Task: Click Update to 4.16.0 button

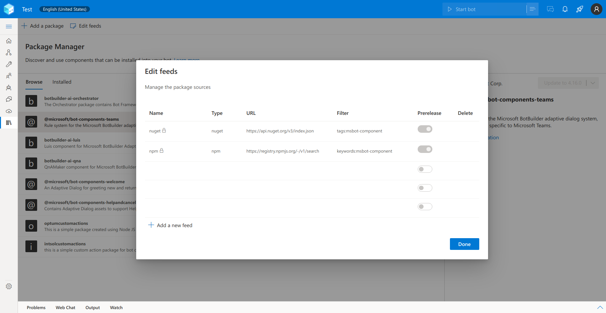Action: [x=563, y=83]
